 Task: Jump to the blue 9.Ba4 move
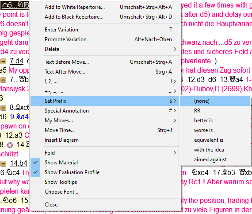pos(19,117)
